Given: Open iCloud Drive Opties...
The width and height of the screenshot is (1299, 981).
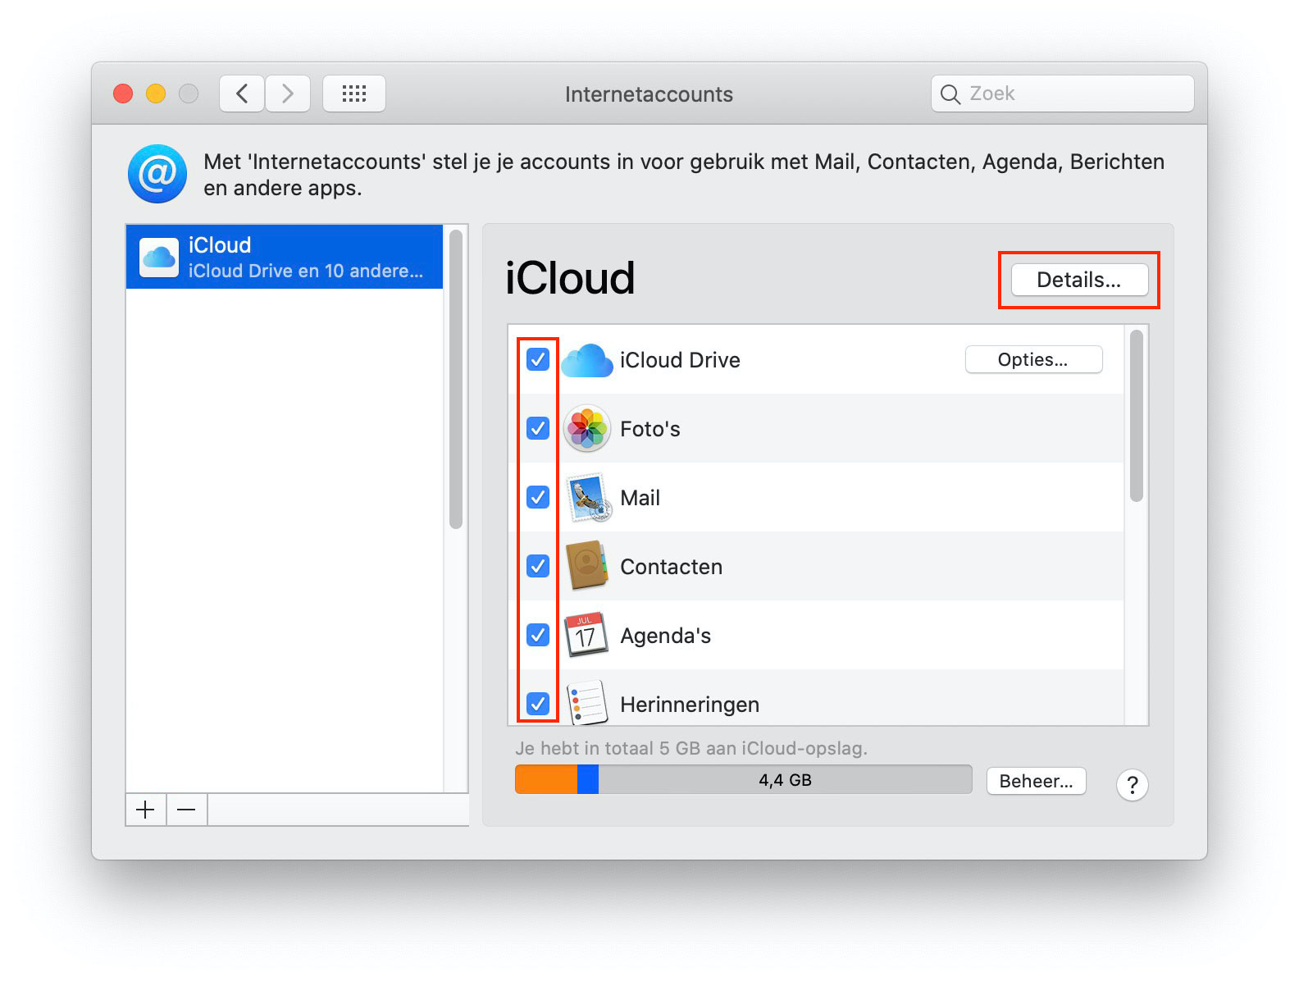Looking at the screenshot, I should click(x=1033, y=359).
